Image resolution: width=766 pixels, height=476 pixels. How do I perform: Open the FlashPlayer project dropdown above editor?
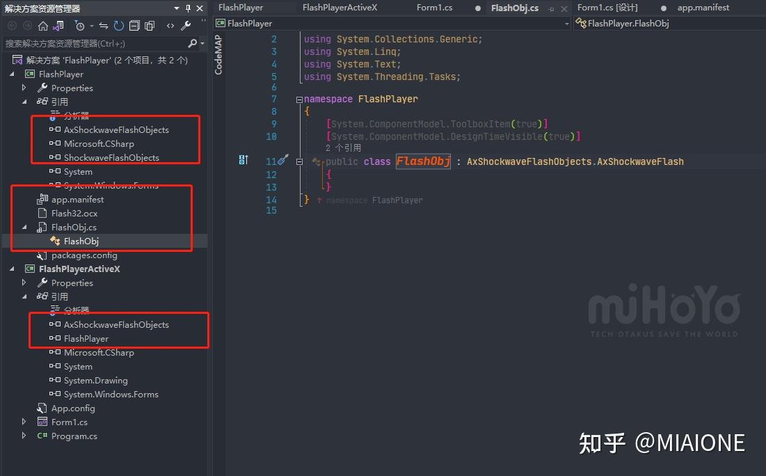[390, 23]
